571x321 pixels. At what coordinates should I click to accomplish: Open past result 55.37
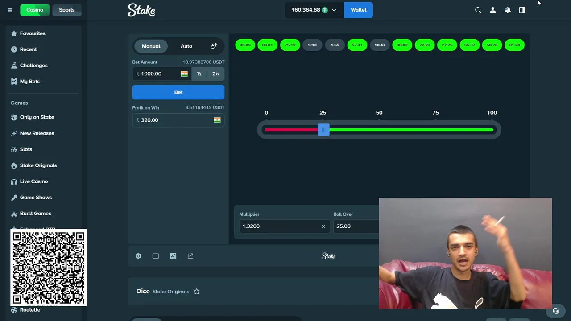coord(469,45)
